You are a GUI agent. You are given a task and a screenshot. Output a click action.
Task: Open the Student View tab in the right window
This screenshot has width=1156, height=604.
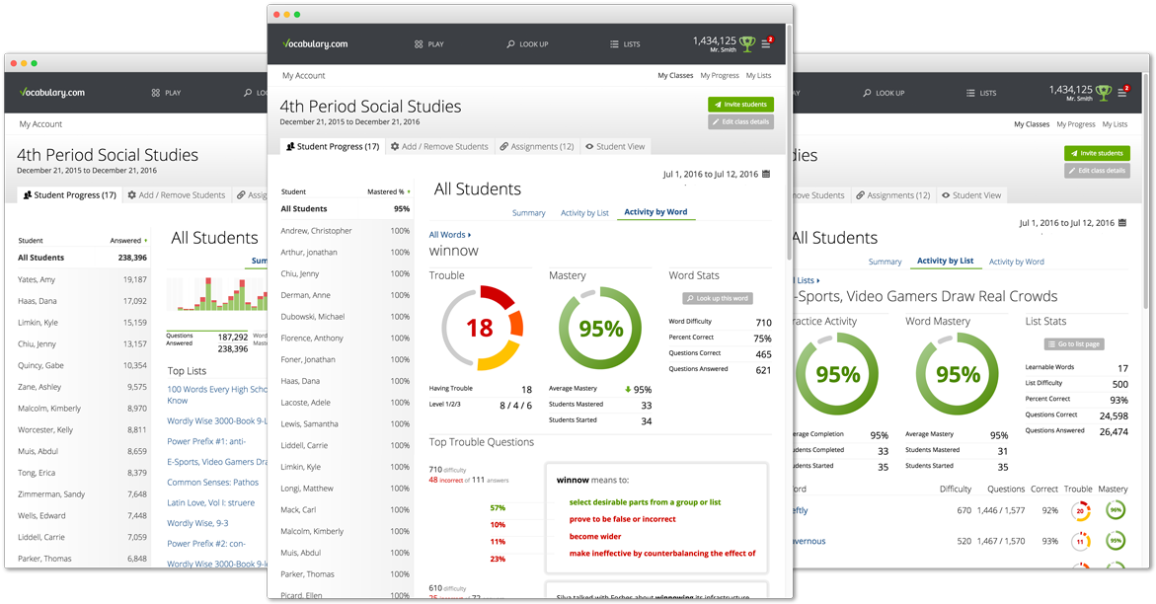[970, 195]
